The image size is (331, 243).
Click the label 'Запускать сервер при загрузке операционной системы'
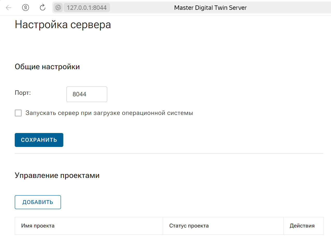pos(109,113)
